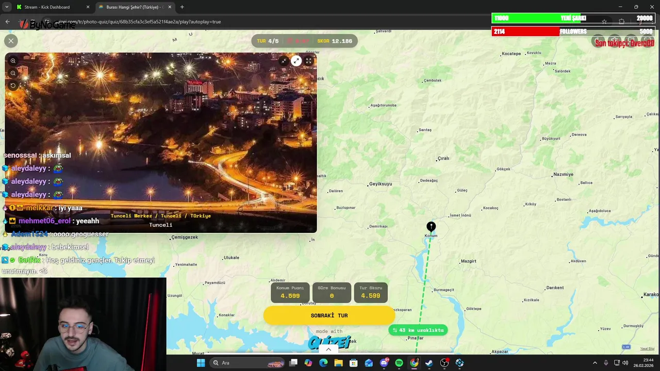This screenshot has width=660, height=371.
Task: Close the quiz with the X button
Action: [x=11, y=41]
